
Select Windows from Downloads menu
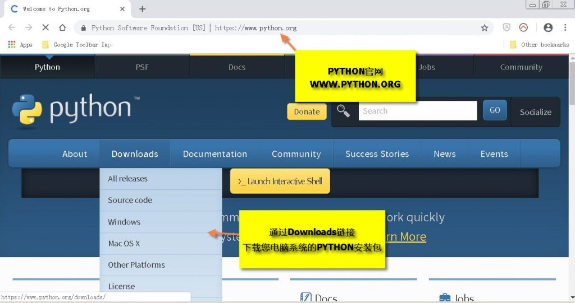pyautogui.click(x=124, y=222)
